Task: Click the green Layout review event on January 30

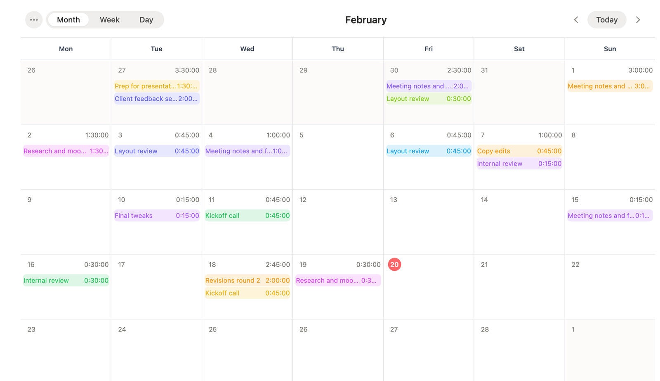Action: [x=428, y=99]
